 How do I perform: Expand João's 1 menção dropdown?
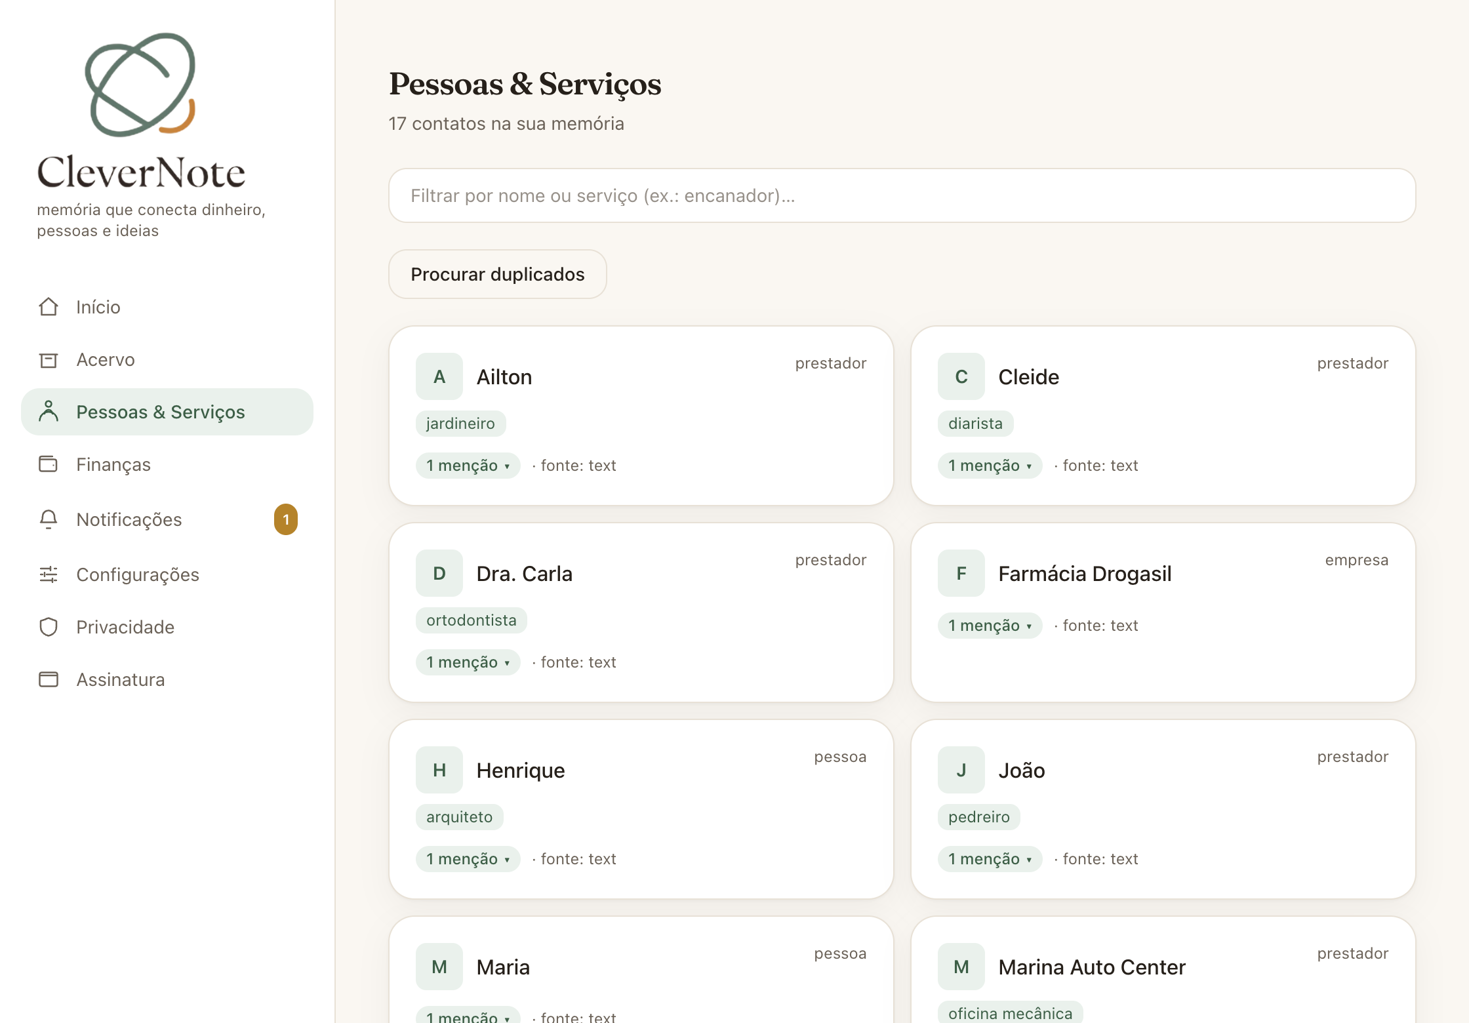[x=990, y=859]
